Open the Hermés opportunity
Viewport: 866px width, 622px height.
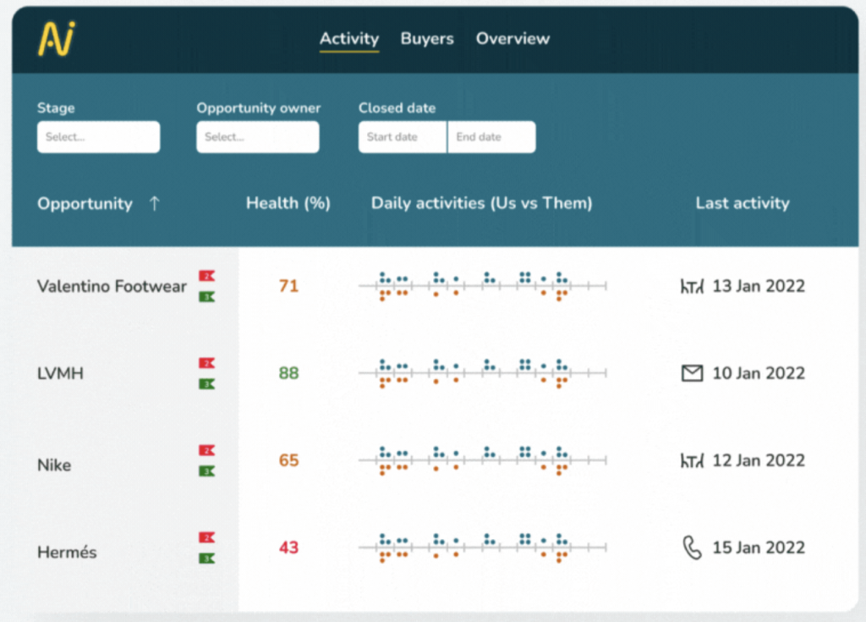[x=67, y=553]
